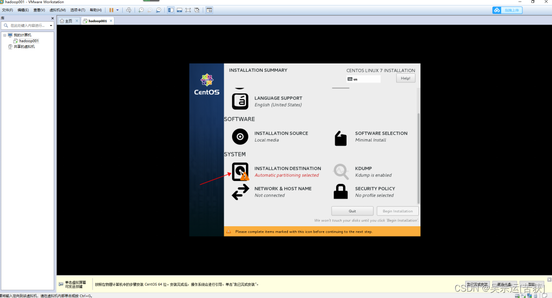Click the 'Minimal Install' text
Screen dimensions: 552x298
370,140
